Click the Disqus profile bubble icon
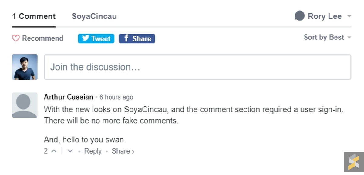 (299, 16)
